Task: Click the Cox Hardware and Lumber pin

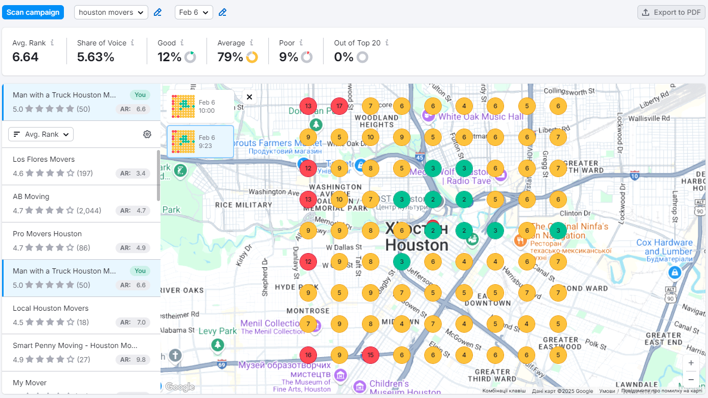Action: [675, 272]
